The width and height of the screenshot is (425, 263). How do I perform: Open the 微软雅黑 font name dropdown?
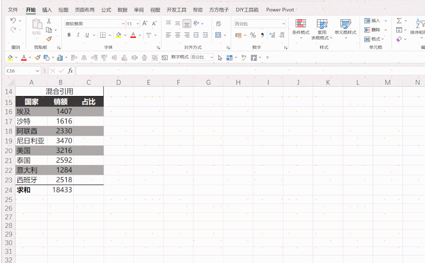[123, 24]
